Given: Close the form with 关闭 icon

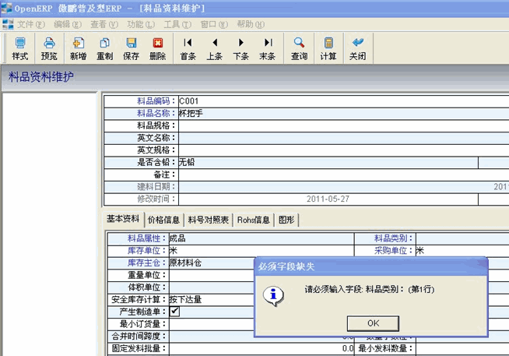Looking at the screenshot, I should click(357, 48).
